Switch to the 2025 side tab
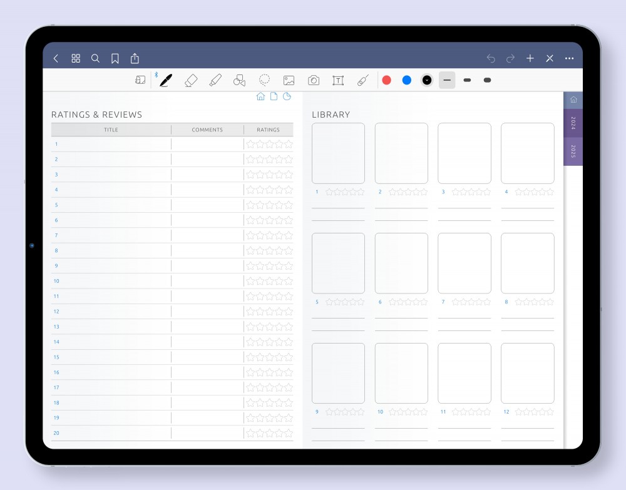Image resolution: width=626 pixels, height=490 pixels. point(573,151)
